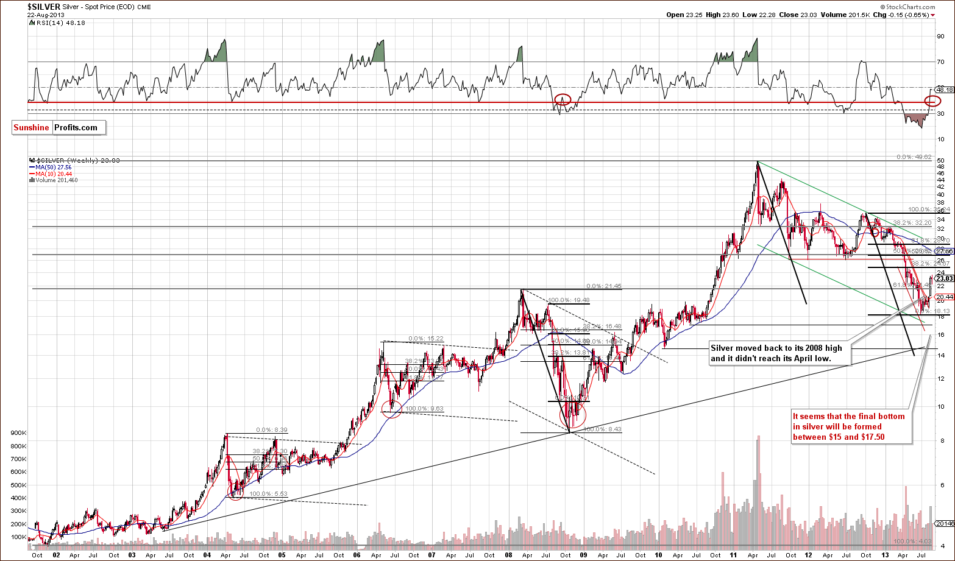Click the 100.0%: 9.63 retracement label

click(x=424, y=409)
